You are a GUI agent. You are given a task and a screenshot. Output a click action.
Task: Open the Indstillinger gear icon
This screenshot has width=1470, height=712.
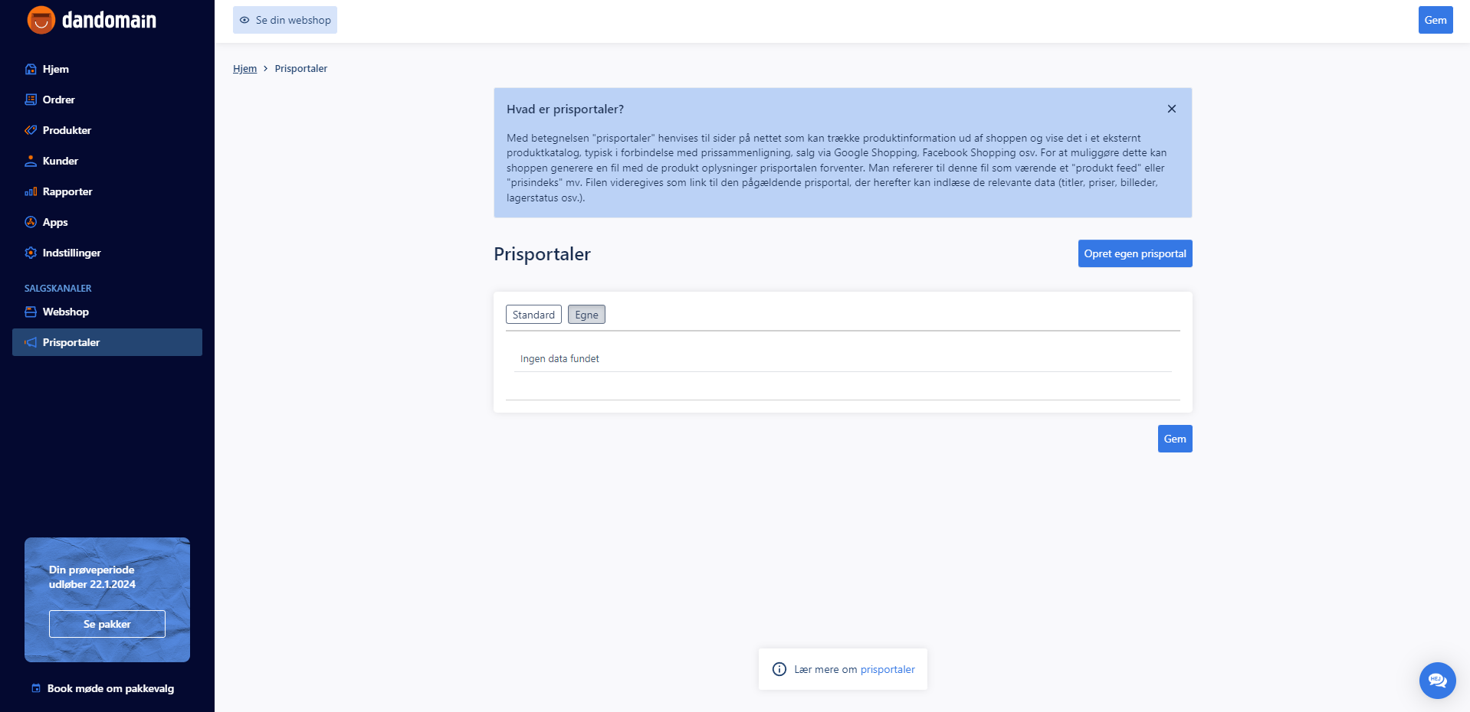click(x=31, y=253)
